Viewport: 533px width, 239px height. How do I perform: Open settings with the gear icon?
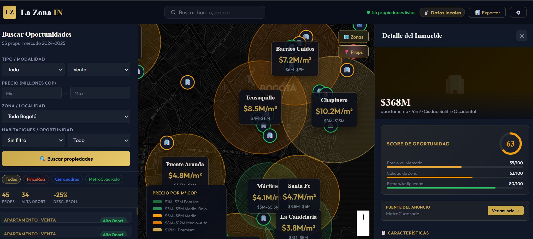[x=518, y=12]
